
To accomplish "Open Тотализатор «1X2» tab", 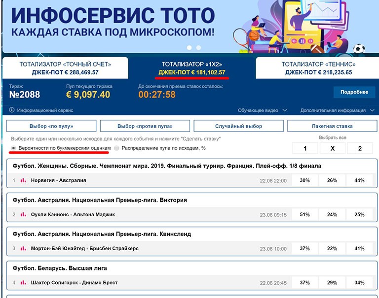I will [x=192, y=68].
